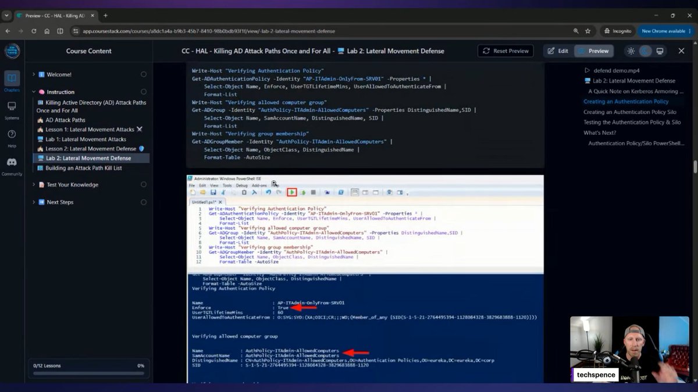
Task: Collapse the Instruction chapter
Action: tap(34, 92)
